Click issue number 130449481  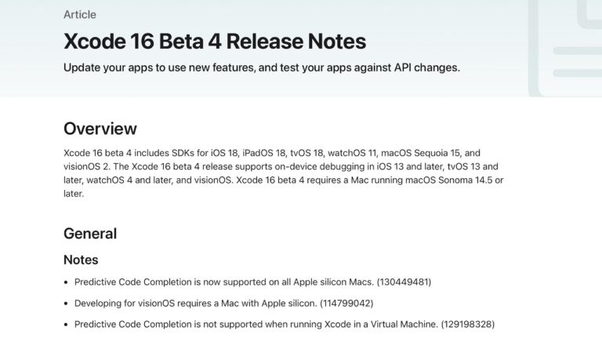pyautogui.click(x=404, y=281)
